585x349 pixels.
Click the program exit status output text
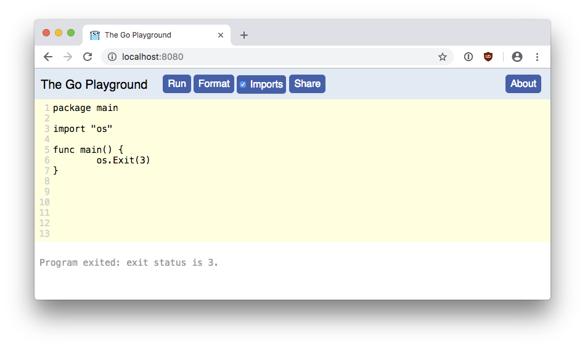(x=129, y=263)
